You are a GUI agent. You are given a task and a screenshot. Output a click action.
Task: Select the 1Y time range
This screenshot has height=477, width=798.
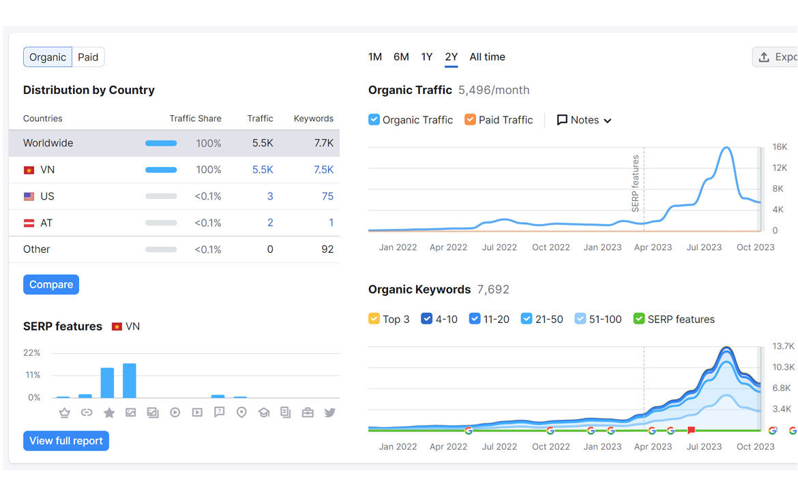[x=426, y=57]
